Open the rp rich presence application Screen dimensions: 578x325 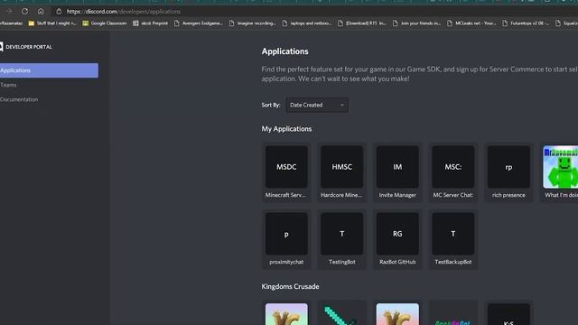click(508, 172)
